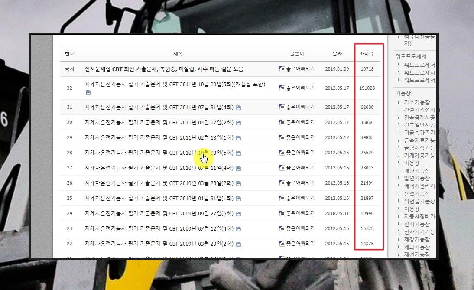Click the attachment disk icon on post 30

click(x=238, y=123)
